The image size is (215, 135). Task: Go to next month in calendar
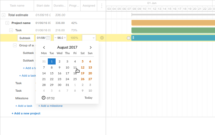click(x=90, y=47)
